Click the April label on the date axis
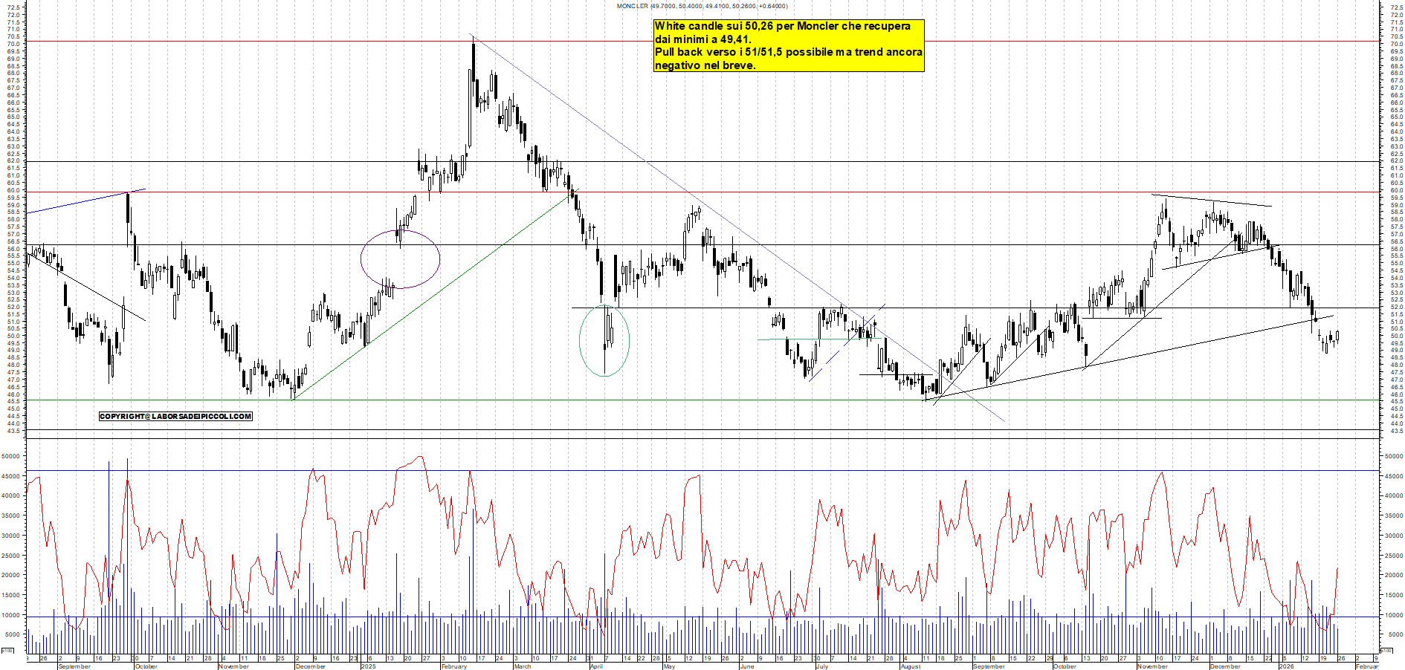1405x670 pixels. [x=596, y=666]
